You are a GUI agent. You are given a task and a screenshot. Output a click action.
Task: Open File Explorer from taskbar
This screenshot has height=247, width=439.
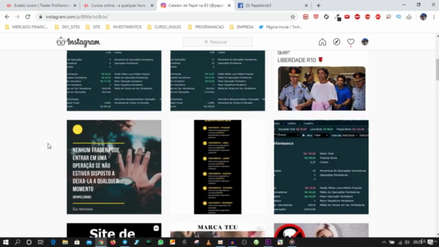coord(65,242)
